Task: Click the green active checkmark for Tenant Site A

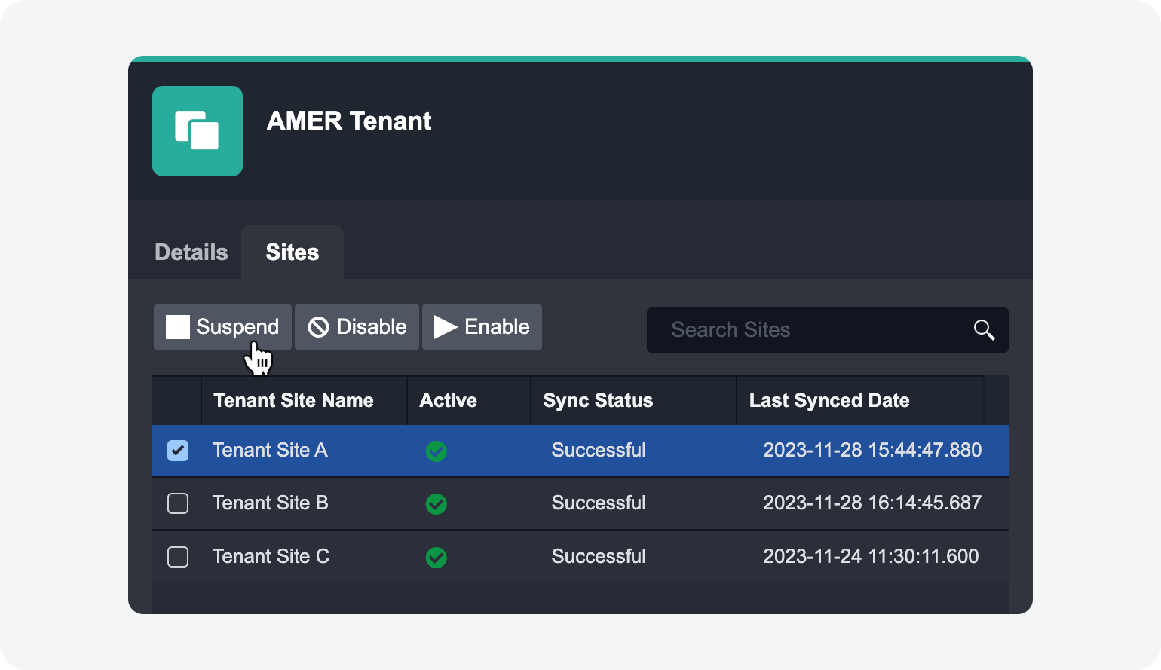Action: tap(437, 451)
